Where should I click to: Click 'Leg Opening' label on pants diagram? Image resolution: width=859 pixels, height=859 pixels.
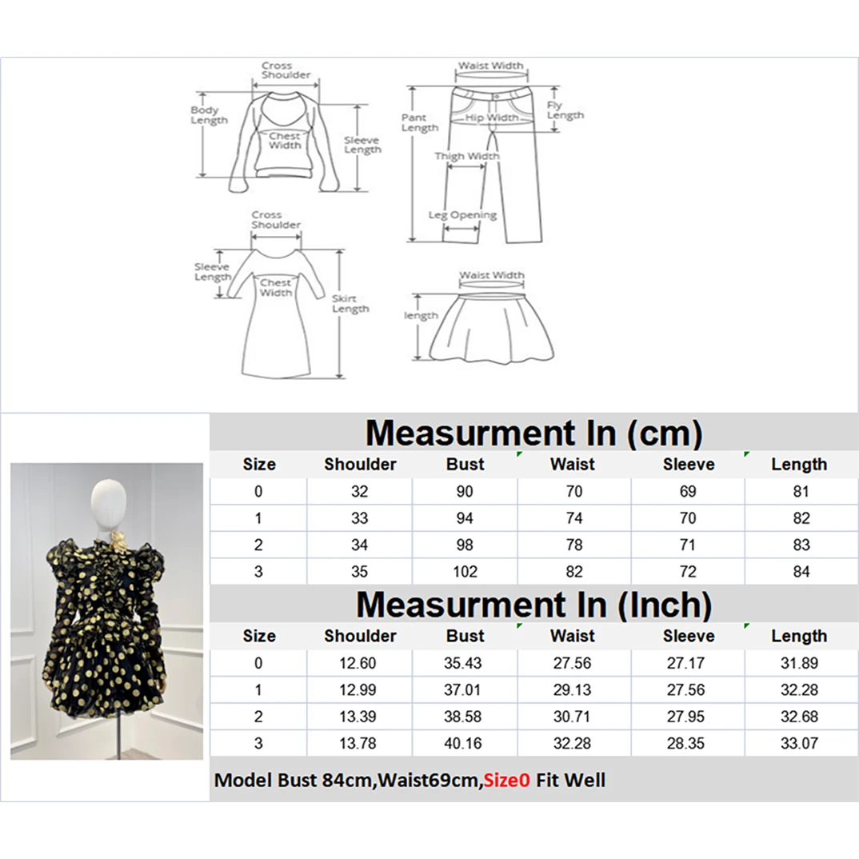pyautogui.click(x=462, y=215)
